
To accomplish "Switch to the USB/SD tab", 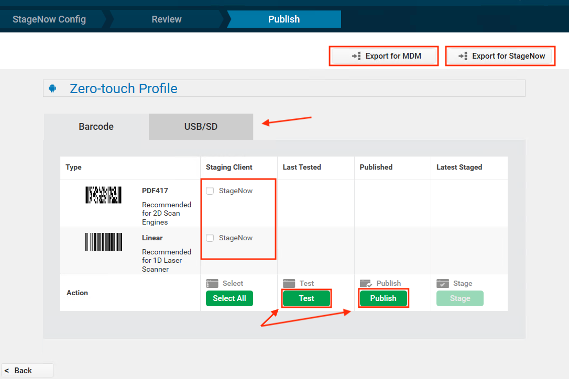I will pos(201,127).
